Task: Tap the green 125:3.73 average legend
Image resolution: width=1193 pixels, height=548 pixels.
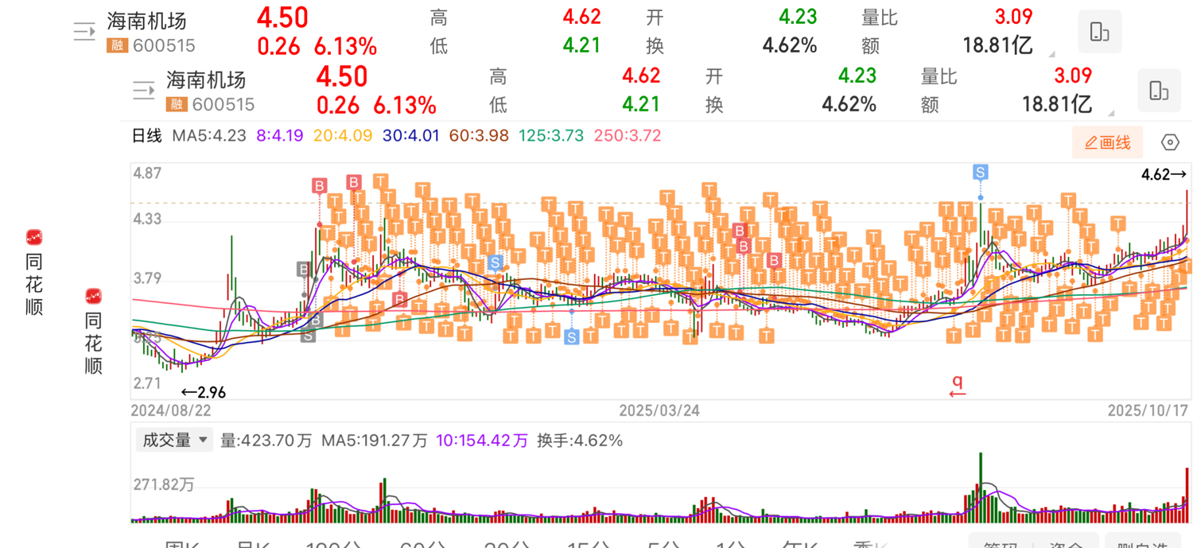Action: point(553,136)
